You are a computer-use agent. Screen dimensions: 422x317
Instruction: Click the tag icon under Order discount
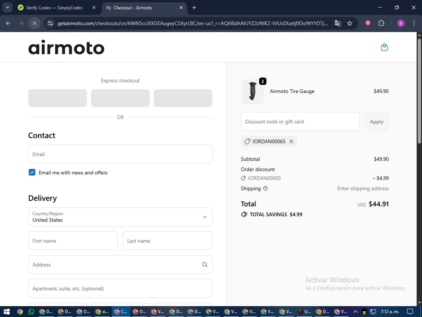tap(243, 178)
